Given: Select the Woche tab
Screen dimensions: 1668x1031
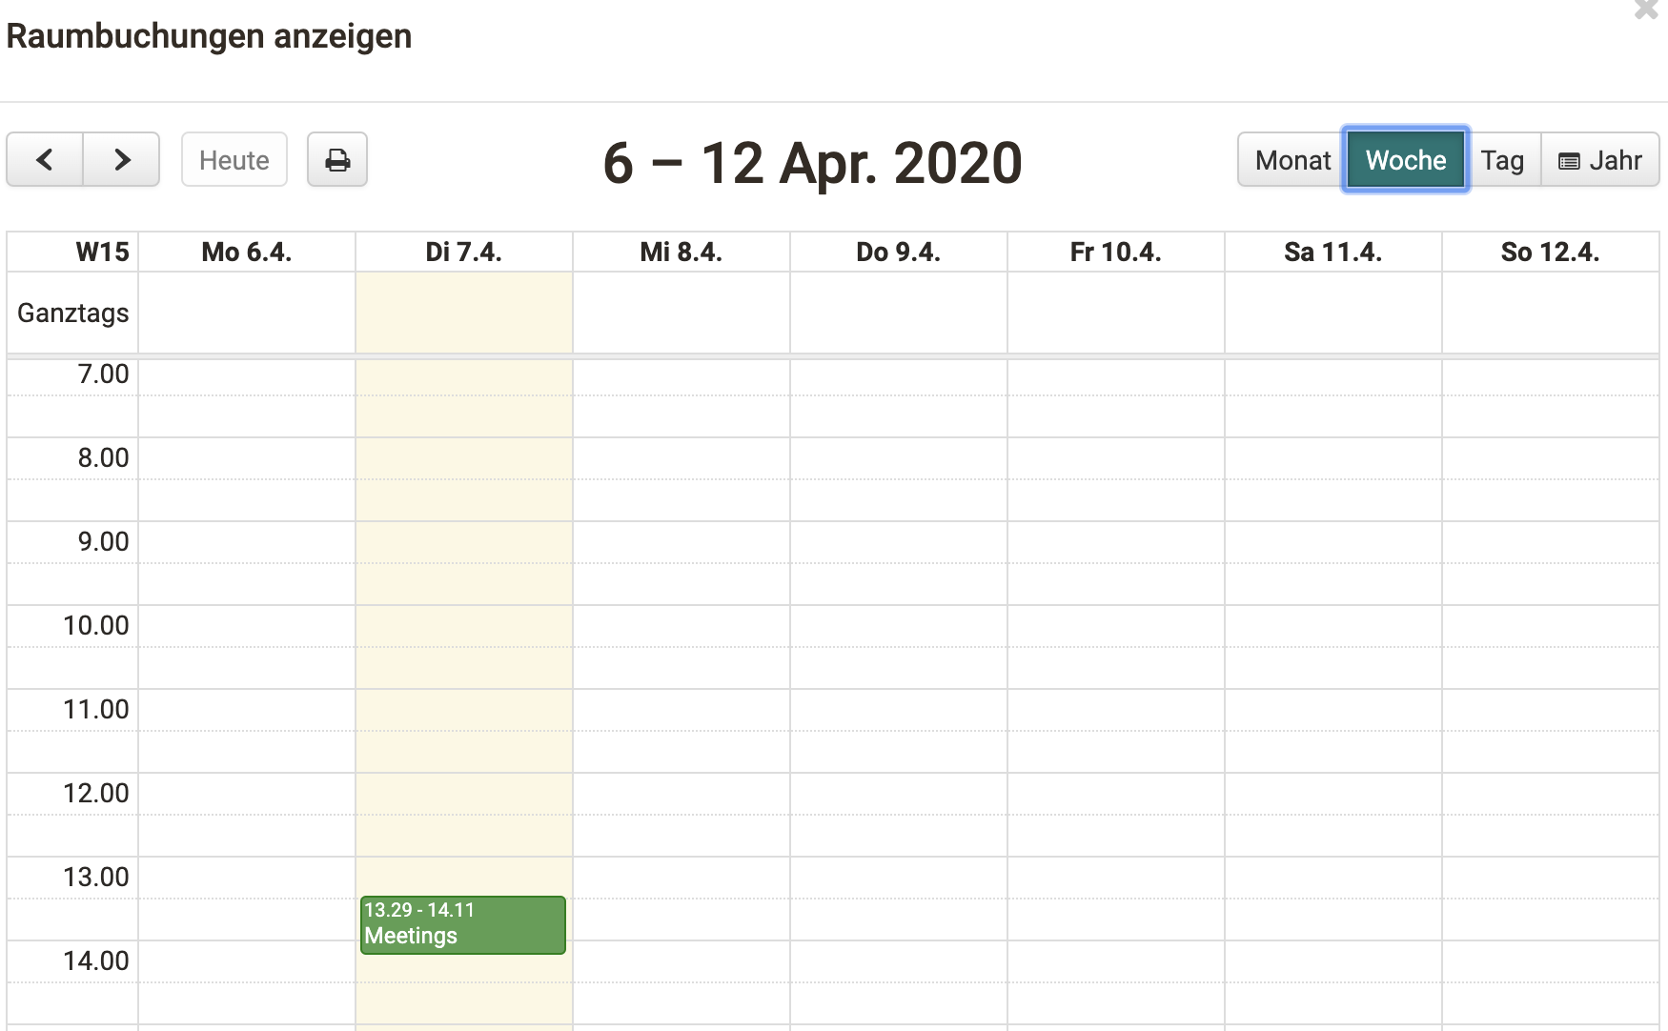Looking at the screenshot, I should click(x=1405, y=159).
